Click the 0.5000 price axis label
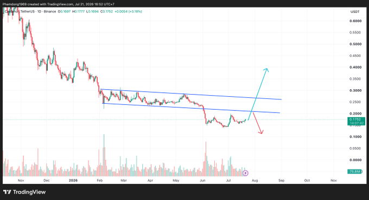This screenshot has width=369, height=200. pos(355,44)
